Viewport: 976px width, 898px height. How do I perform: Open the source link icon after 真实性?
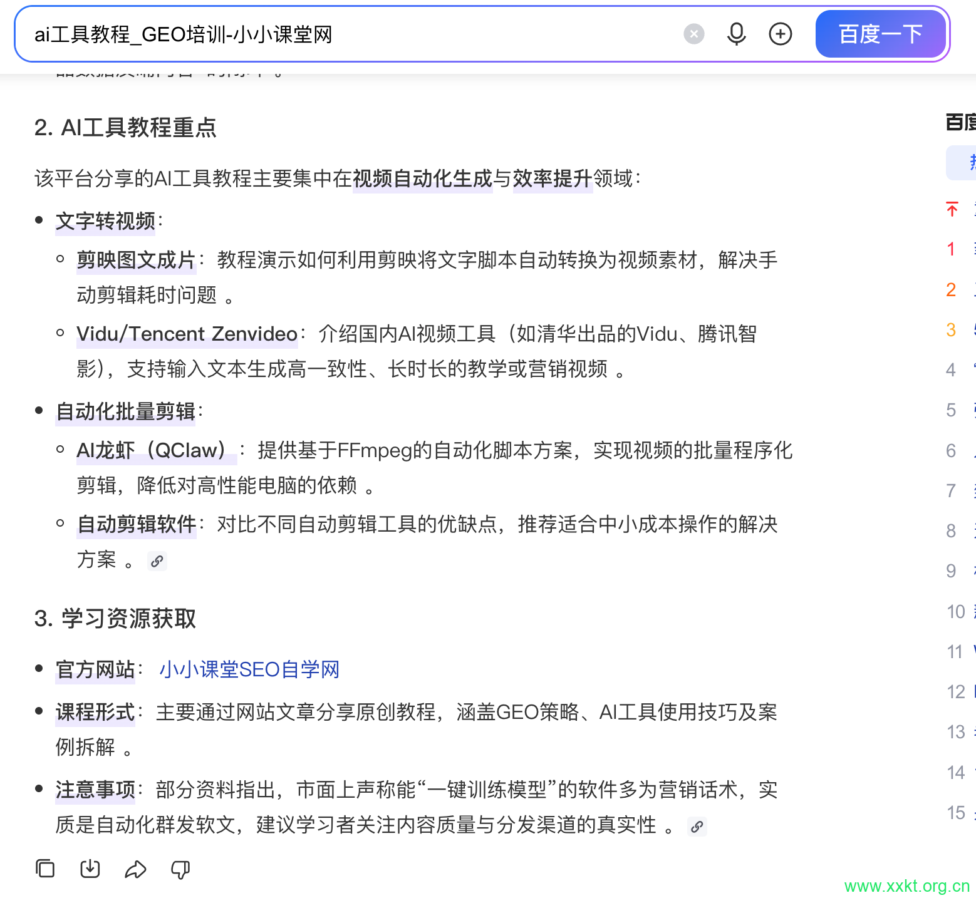(x=697, y=827)
